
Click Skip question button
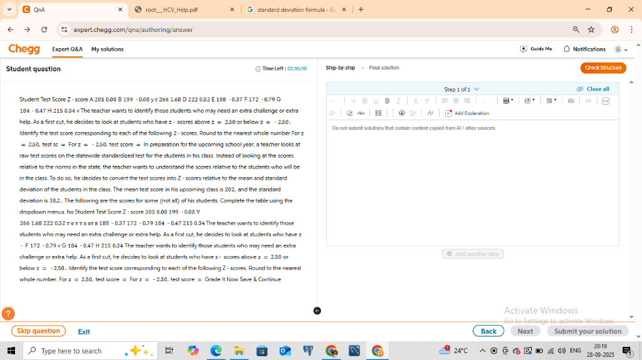pyautogui.click(x=38, y=331)
